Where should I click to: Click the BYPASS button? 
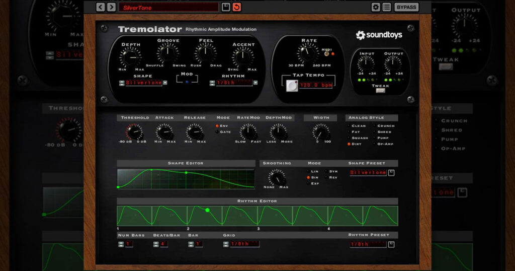[x=406, y=7]
